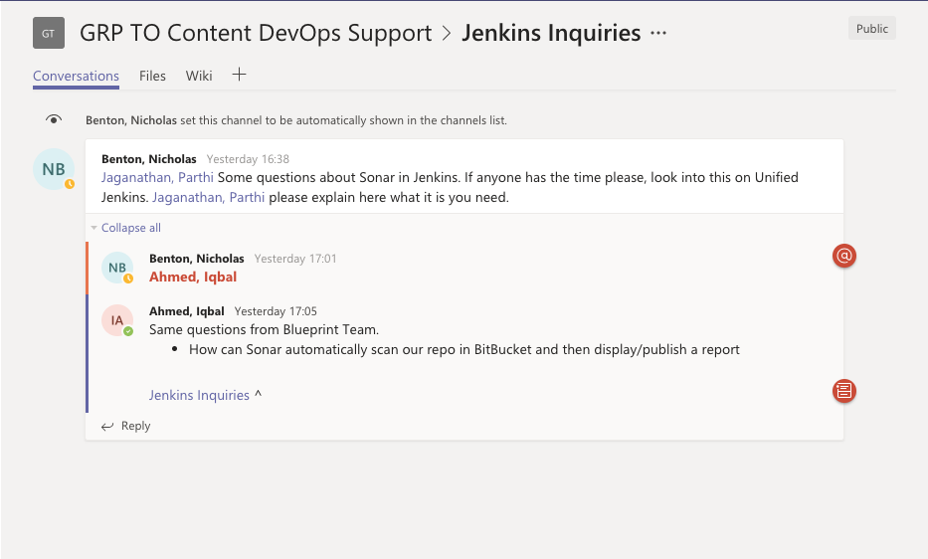The height and width of the screenshot is (559, 928).
Task: Click the Benton, Nicholas name at 17:01
Action: click(x=197, y=259)
